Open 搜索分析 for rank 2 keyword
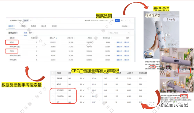Screen dimensions: 194x113 pos(119,47)
